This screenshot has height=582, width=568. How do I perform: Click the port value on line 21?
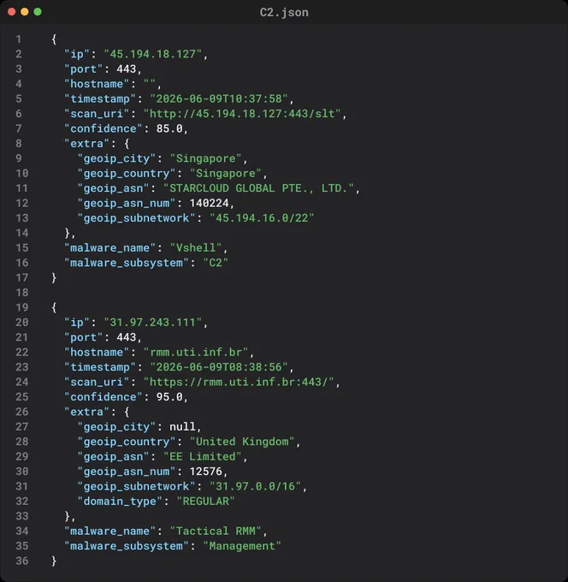click(x=126, y=337)
